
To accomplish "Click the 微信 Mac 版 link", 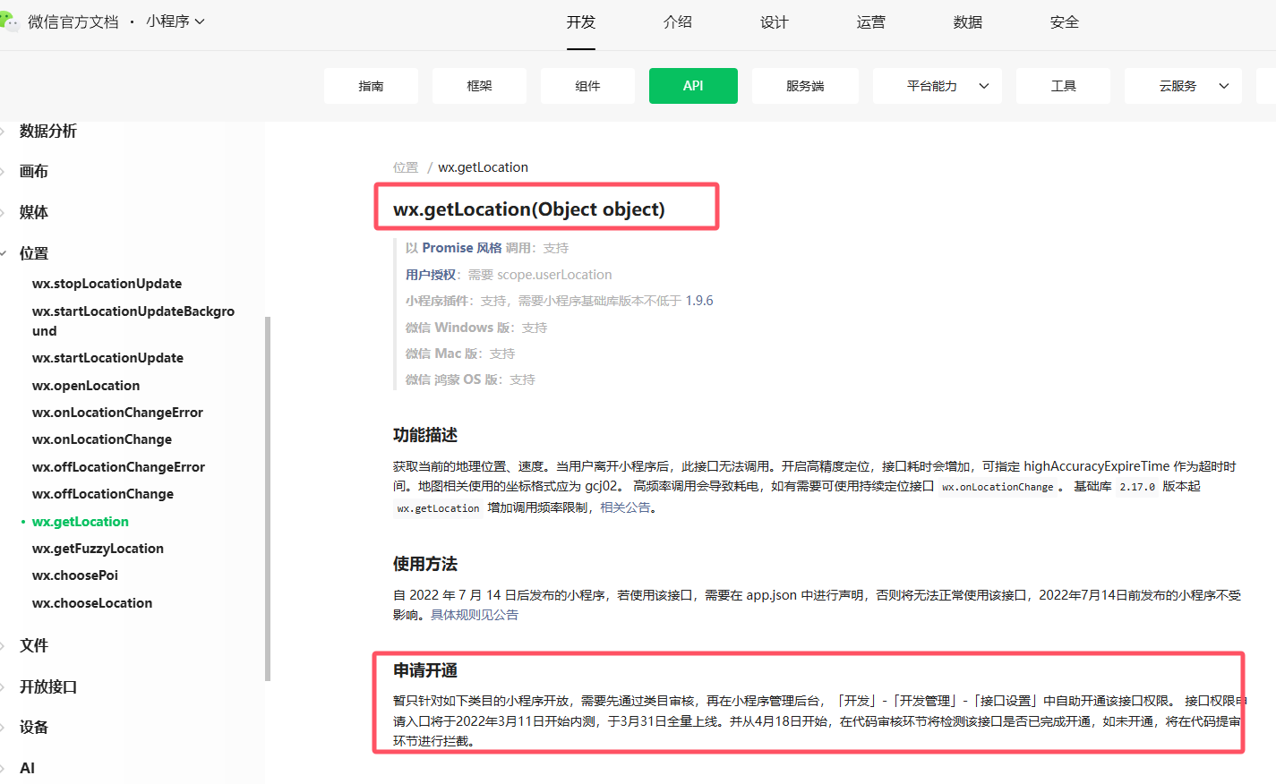I will (x=443, y=354).
